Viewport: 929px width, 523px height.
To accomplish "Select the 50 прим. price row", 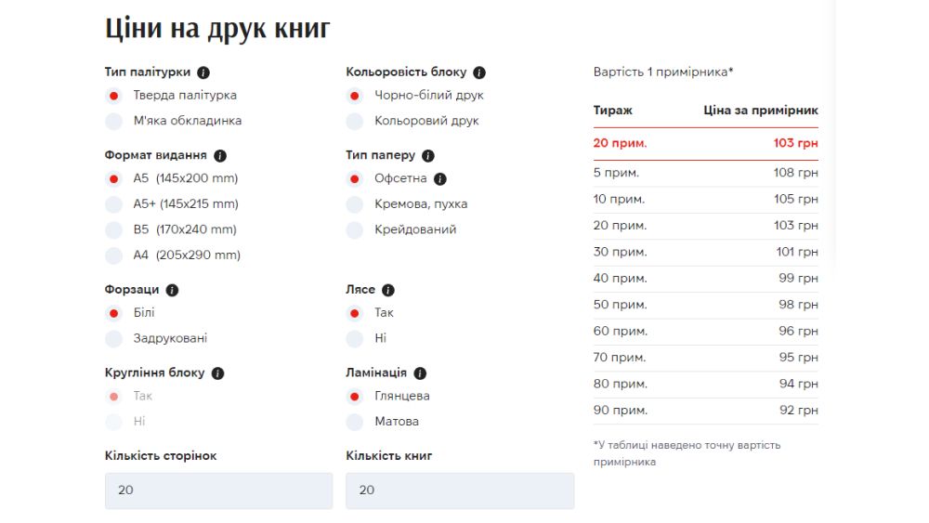I will click(705, 305).
